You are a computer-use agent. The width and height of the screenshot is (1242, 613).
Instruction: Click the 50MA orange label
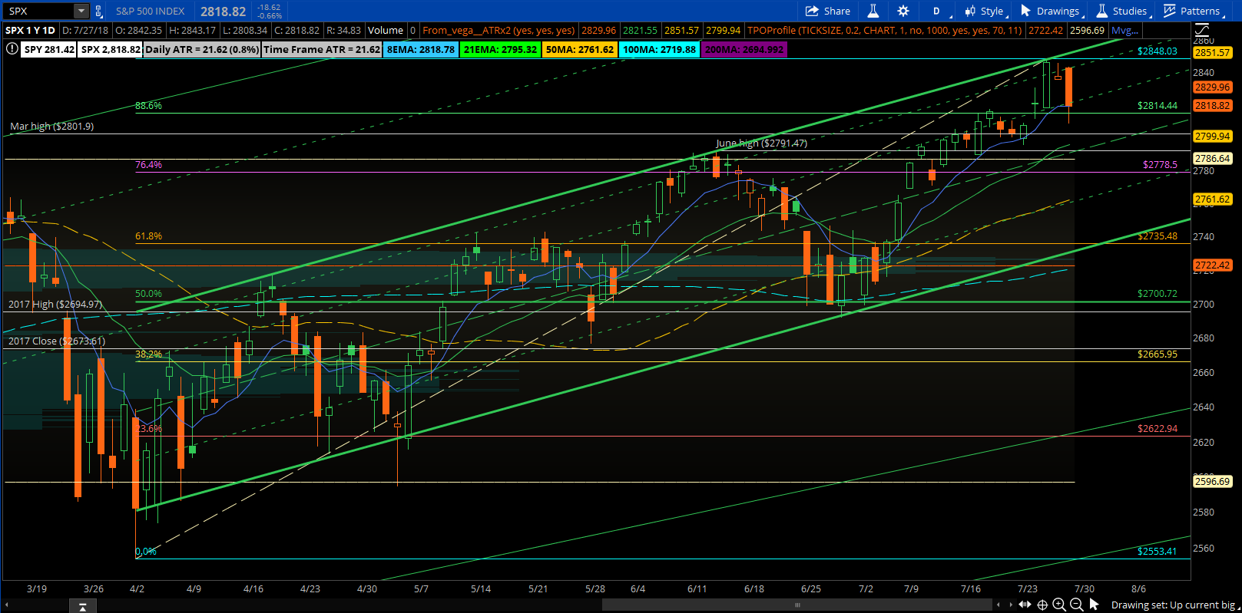tap(580, 49)
